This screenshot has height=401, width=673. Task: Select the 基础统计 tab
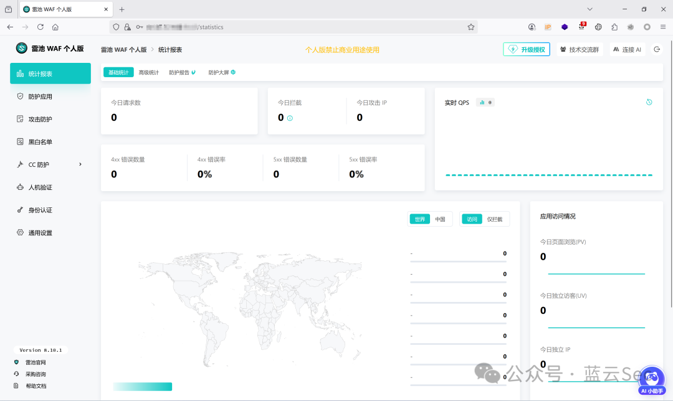tap(118, 72)
